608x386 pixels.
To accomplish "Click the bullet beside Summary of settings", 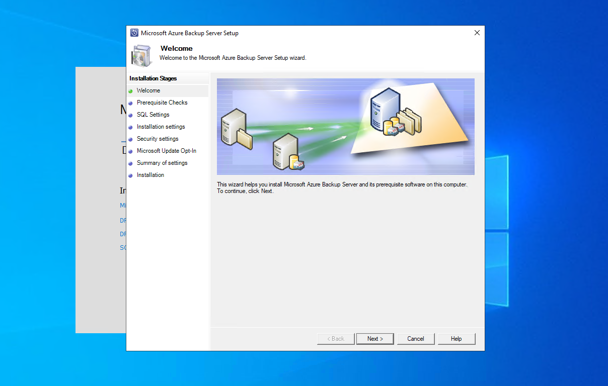I will coord(130,163).
